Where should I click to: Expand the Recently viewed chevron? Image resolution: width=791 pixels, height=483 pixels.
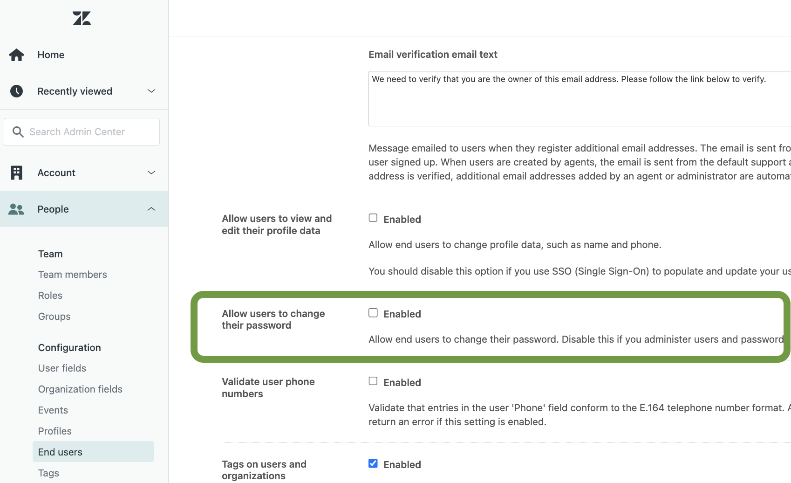click(x=151, y=91)
